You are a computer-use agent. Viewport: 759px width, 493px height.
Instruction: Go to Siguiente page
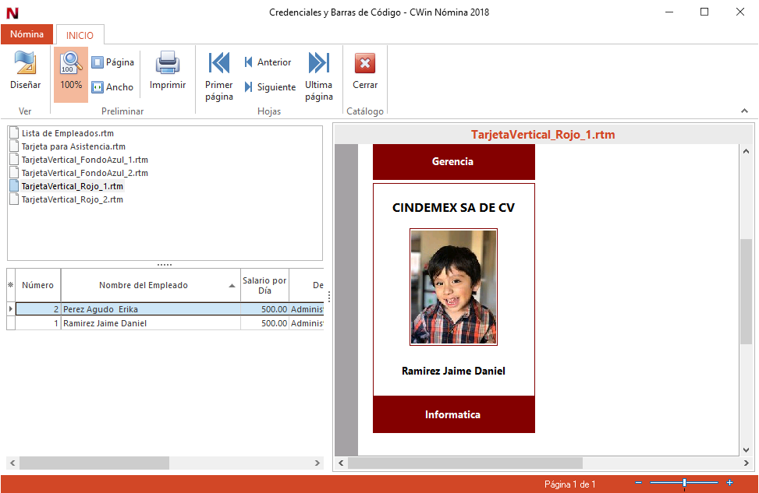[x=270, y=87]
